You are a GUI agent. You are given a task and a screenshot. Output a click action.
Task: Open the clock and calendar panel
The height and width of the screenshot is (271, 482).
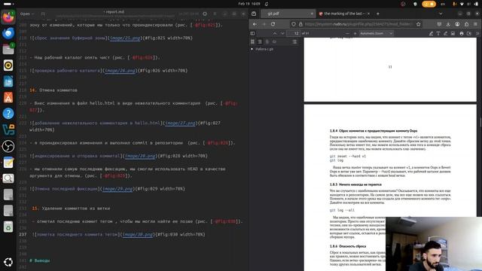point(249,4)
